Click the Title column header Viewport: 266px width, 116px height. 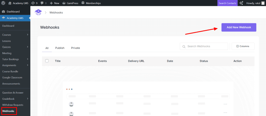(58, 61)
